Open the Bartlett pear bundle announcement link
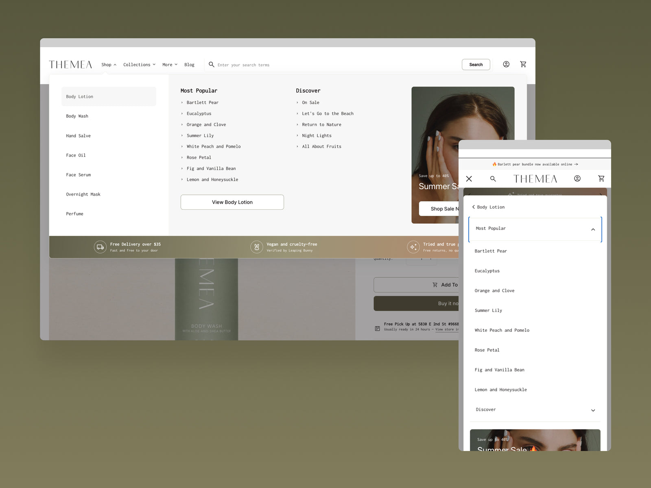 pyautogui.click(x=535, y=164)
